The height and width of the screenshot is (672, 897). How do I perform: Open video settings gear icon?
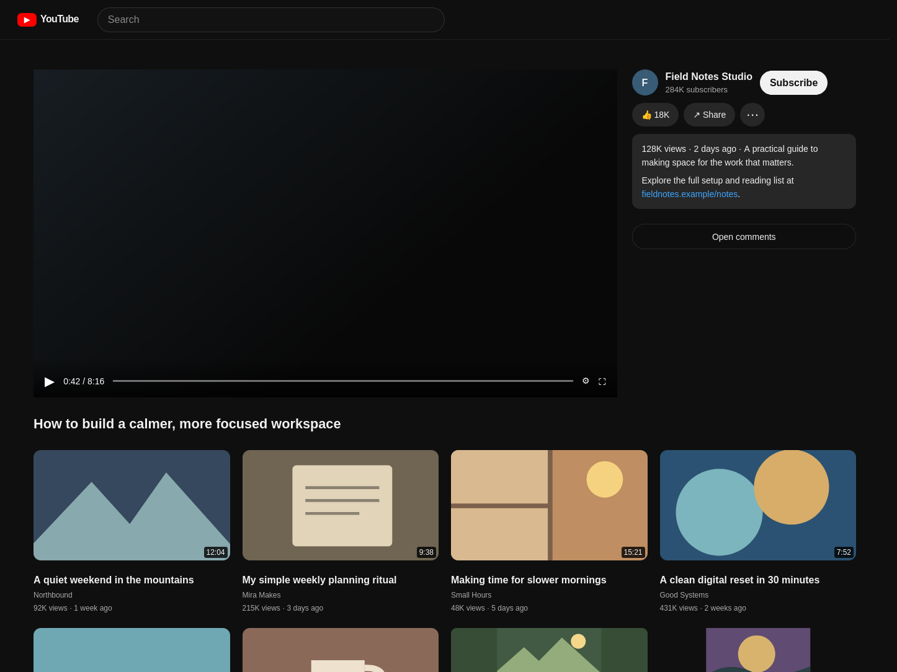click(586, 381)
